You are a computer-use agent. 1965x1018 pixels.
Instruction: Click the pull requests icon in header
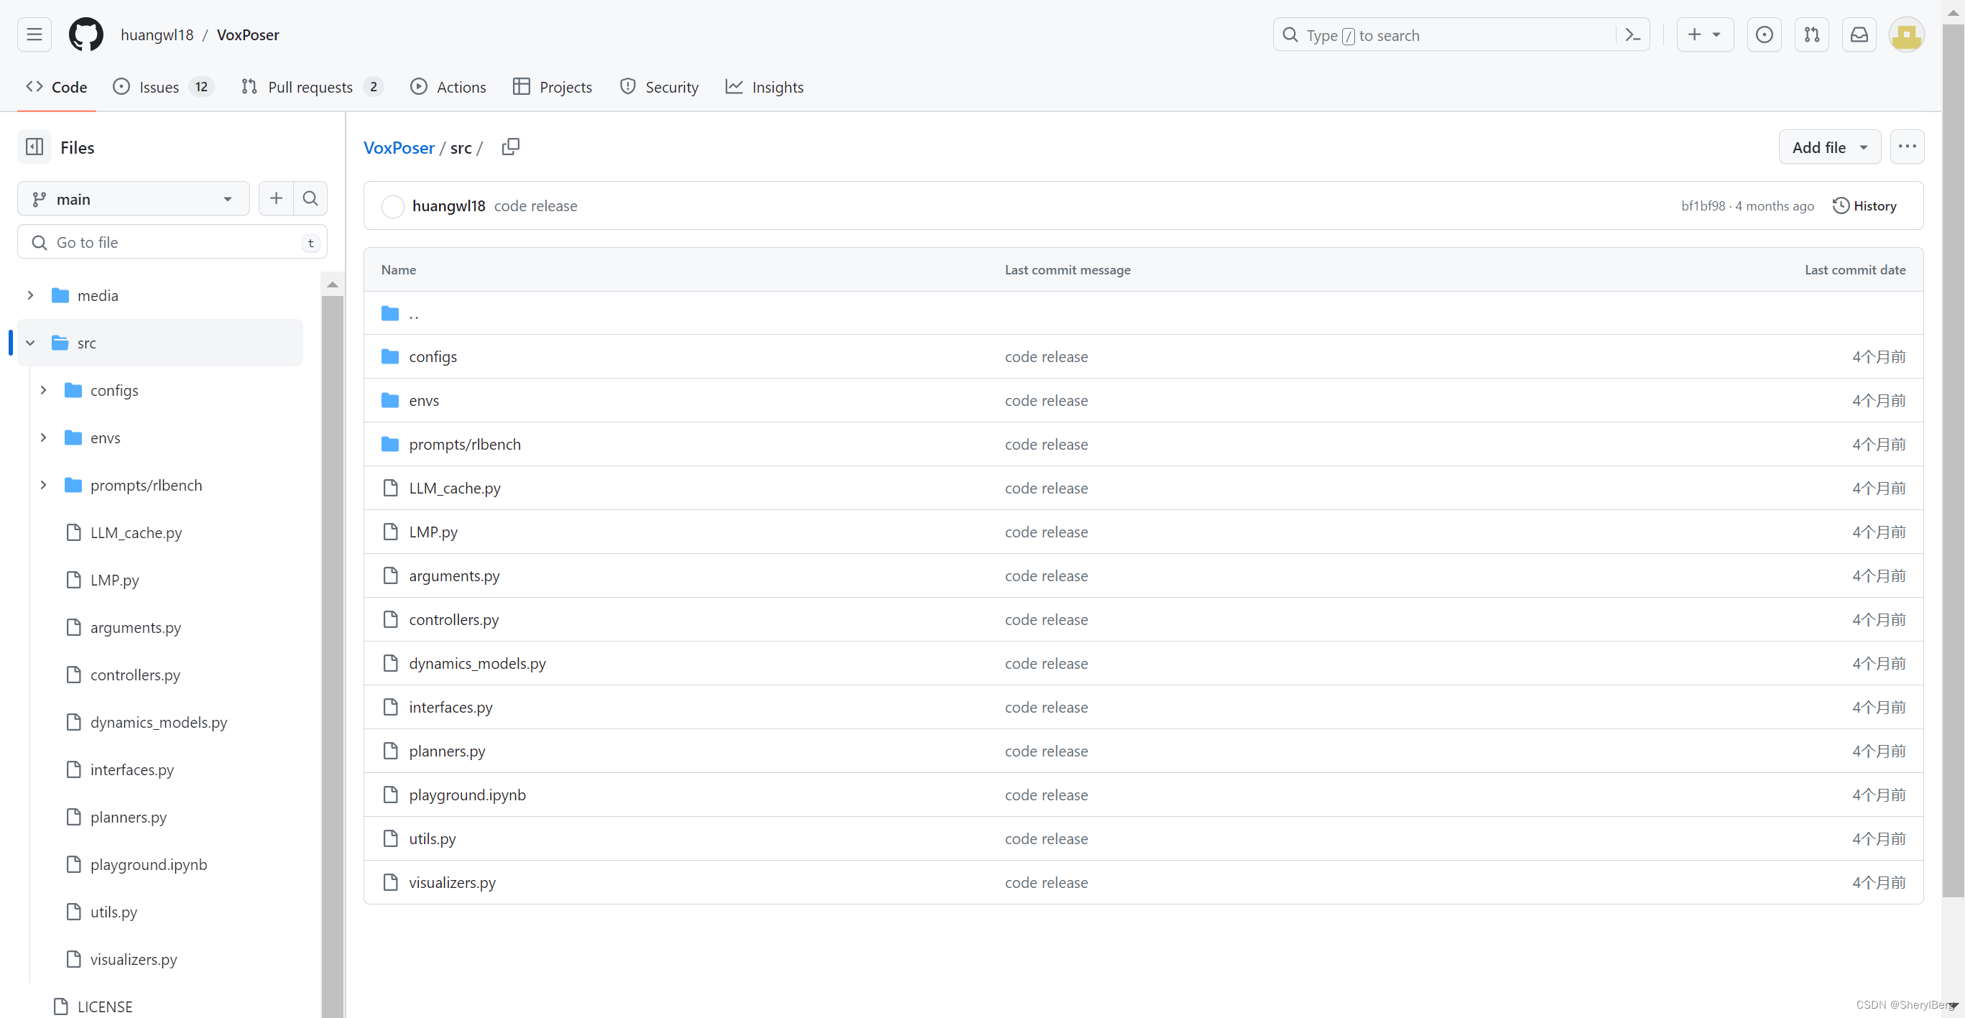click(x=1812, y=35)
